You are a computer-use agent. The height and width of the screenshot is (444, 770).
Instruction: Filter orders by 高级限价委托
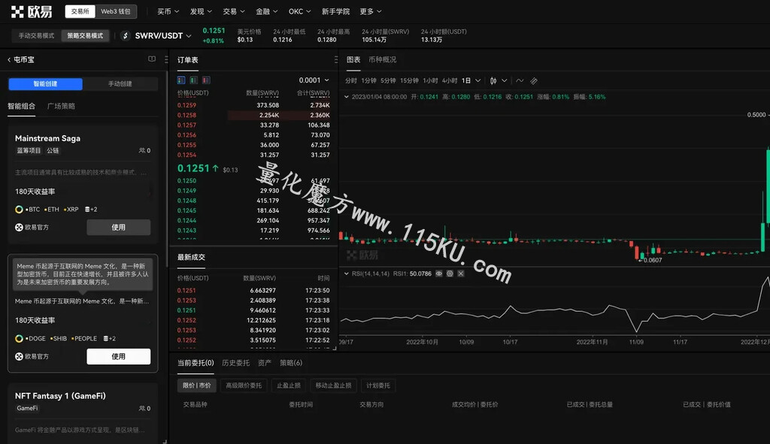244,385
